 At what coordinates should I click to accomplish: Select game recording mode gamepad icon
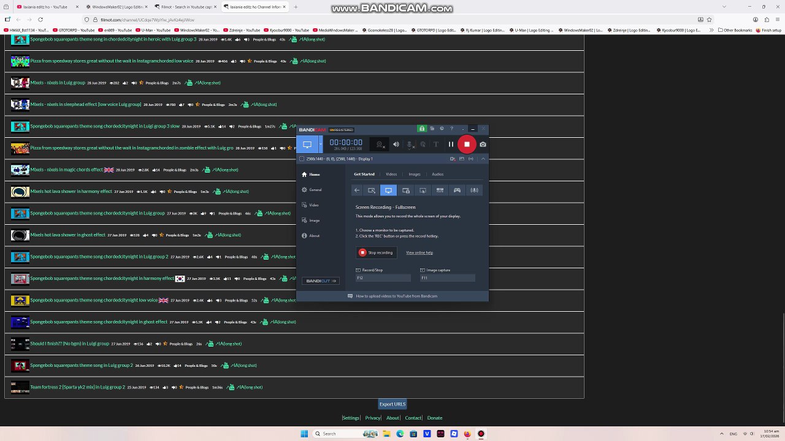(x=457, y=190)
